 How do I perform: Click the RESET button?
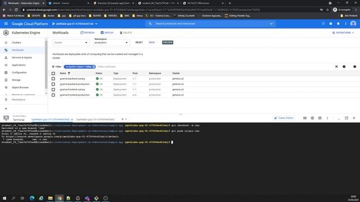click(x=139, y=43)
